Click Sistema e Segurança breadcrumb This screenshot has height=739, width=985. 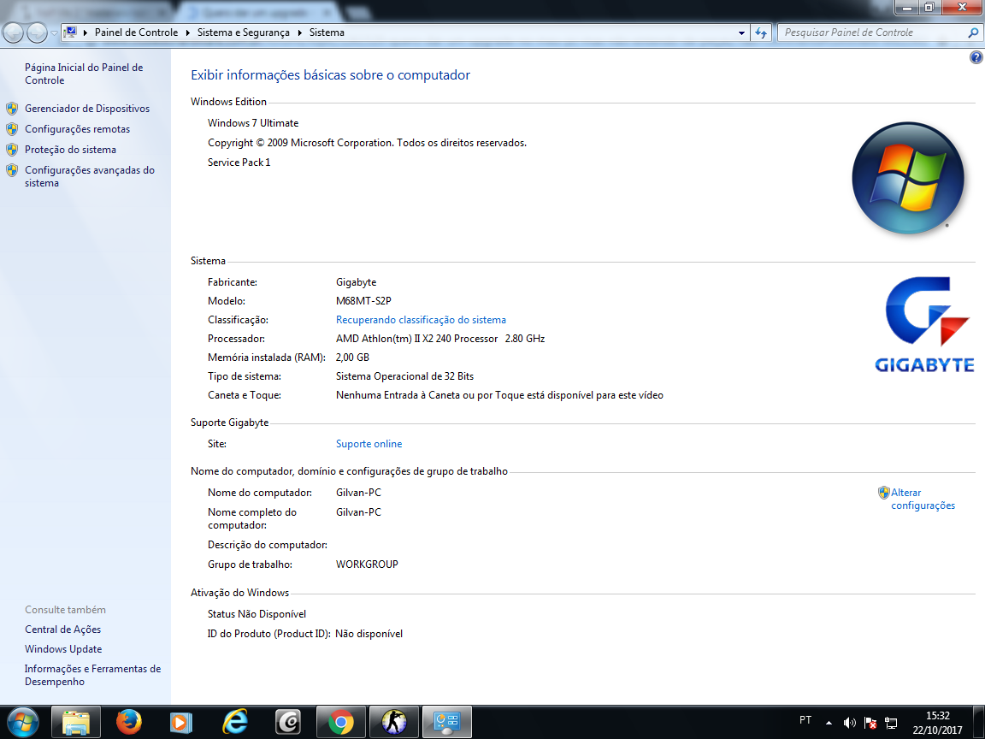click(x=244, y=33)
